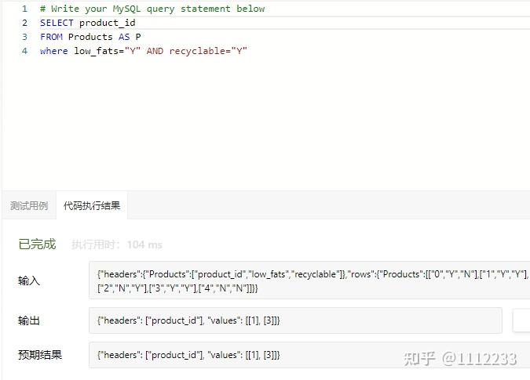Click the Products table name in editor
530x380 pixels.
pyautogui.click(x=90, y=37)
